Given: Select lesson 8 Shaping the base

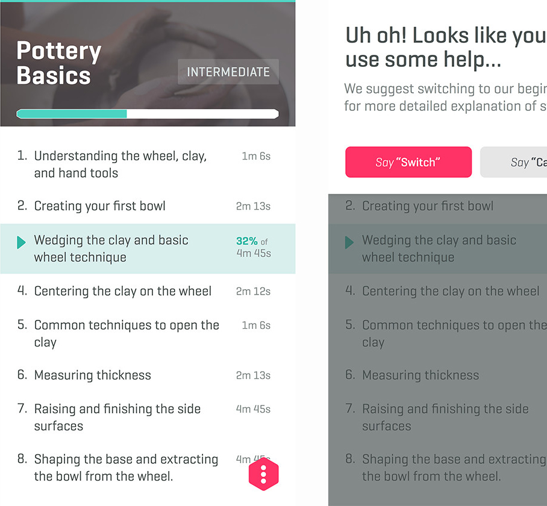Looking at the screenshot, I should tap(126, 467).
